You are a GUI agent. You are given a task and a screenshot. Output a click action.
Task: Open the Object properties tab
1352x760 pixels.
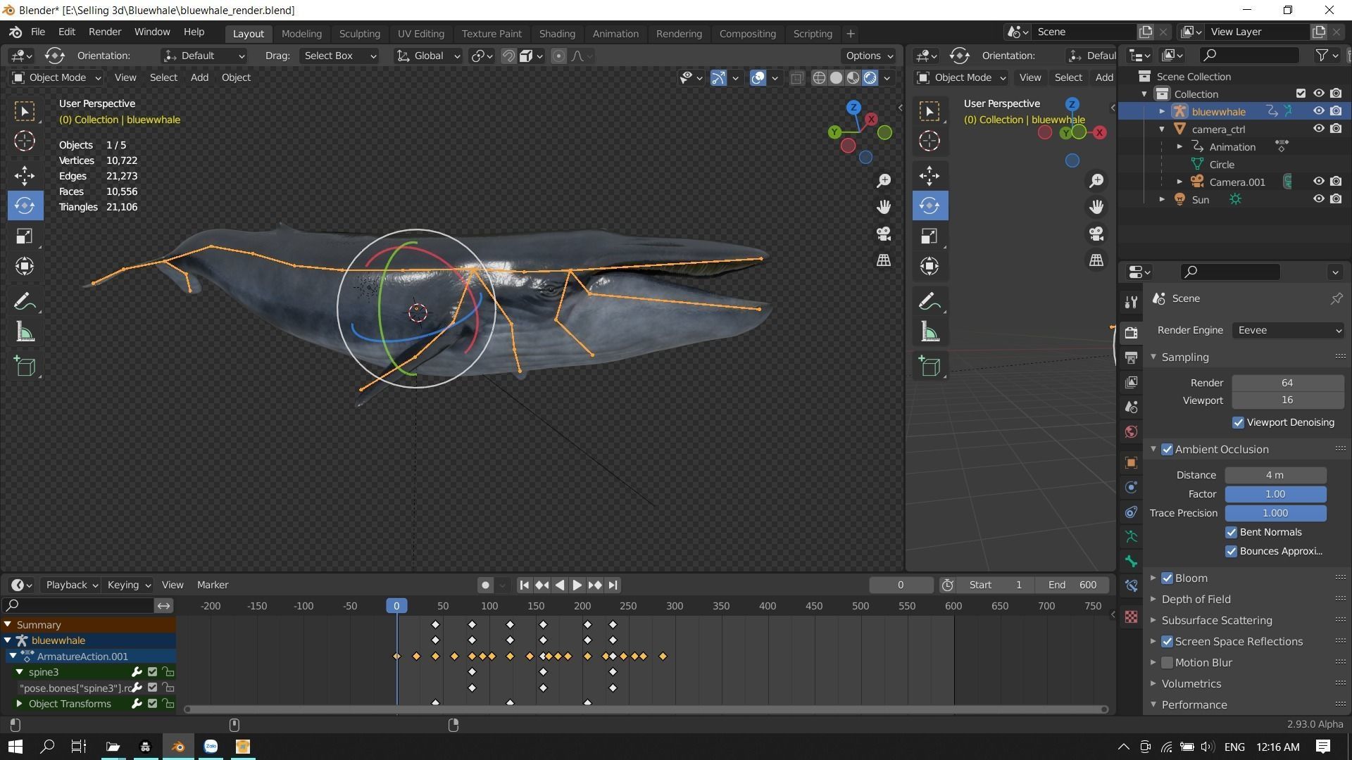click(x=1131, y=462)
